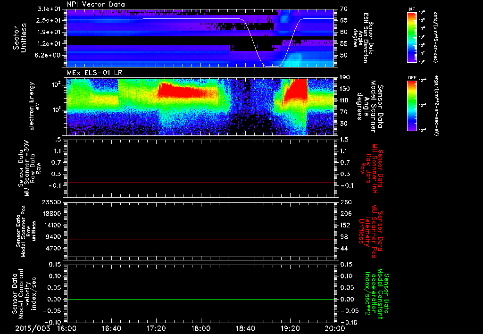This screenshot has width=483, height=334.
Task: Click the 14100 scanner position tick
Action: click(x=52, y=225)
